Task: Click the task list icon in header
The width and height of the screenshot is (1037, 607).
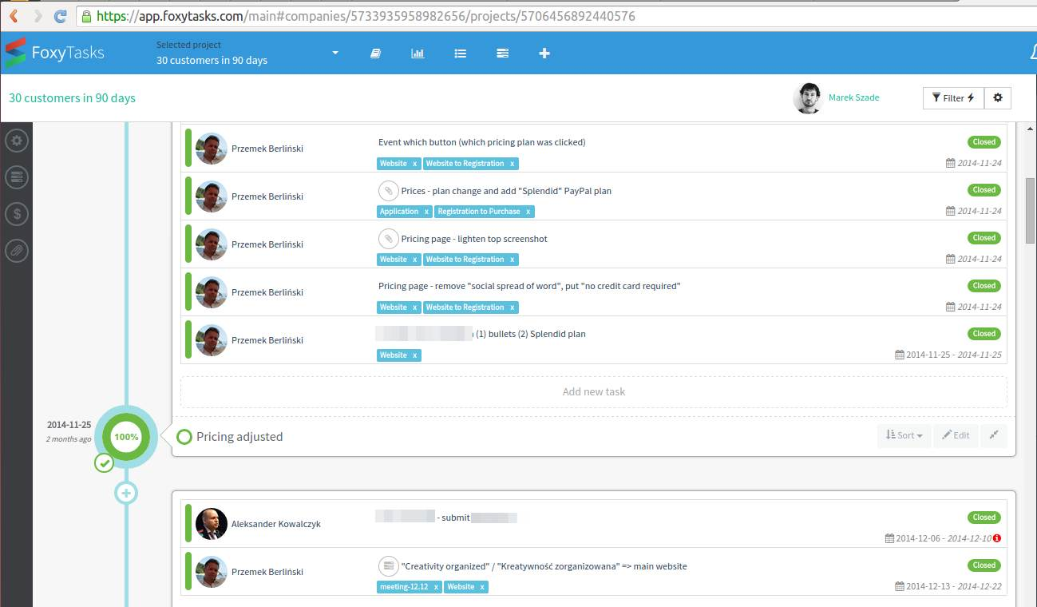Action: tap(460, 54)
